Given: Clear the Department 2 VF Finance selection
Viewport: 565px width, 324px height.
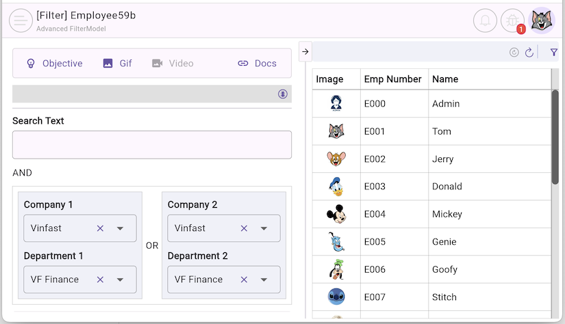Looking at the screenshot, I should 244,280.
